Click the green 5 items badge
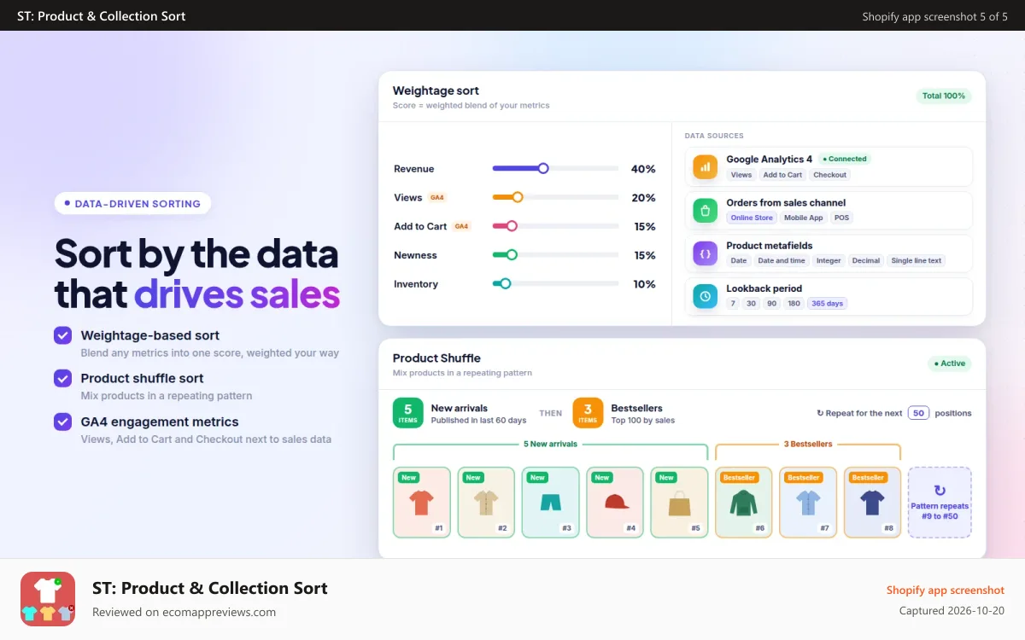This screenshot has width=1025, height=640. 408,413
